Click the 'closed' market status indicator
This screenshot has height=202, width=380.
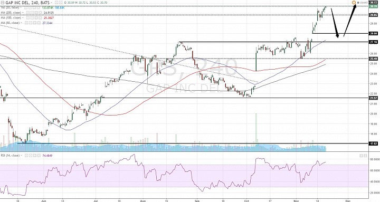click(x=363, y=3)
